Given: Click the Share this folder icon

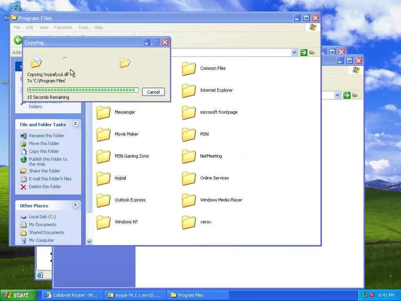Looking at the screenshot, I should click(23, 171).
